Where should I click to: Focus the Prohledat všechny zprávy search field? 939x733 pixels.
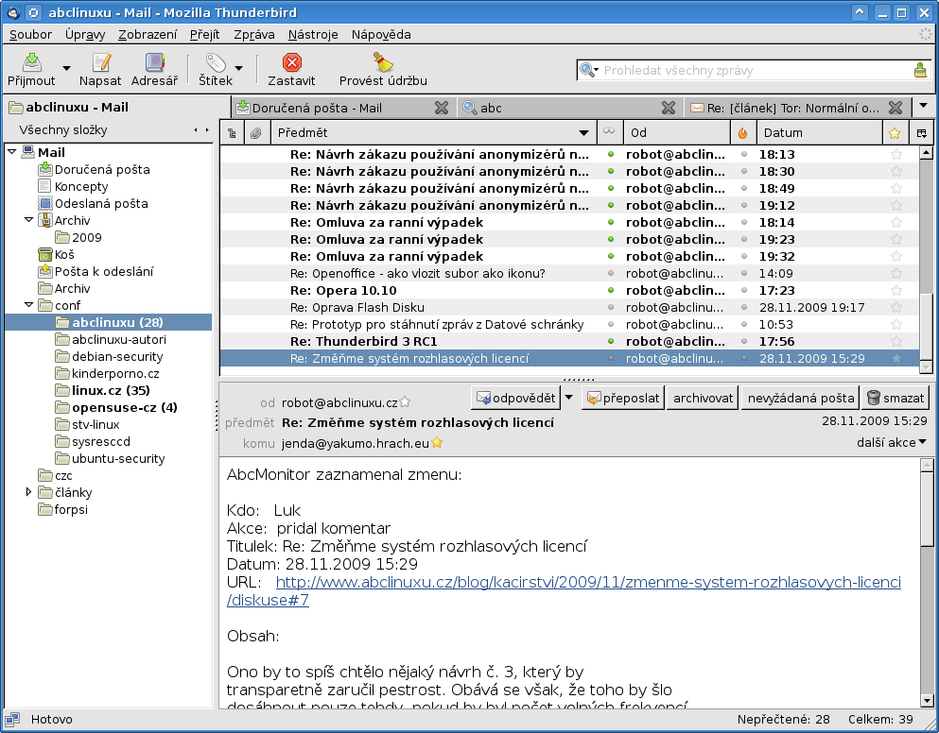[x=756, y=70]
